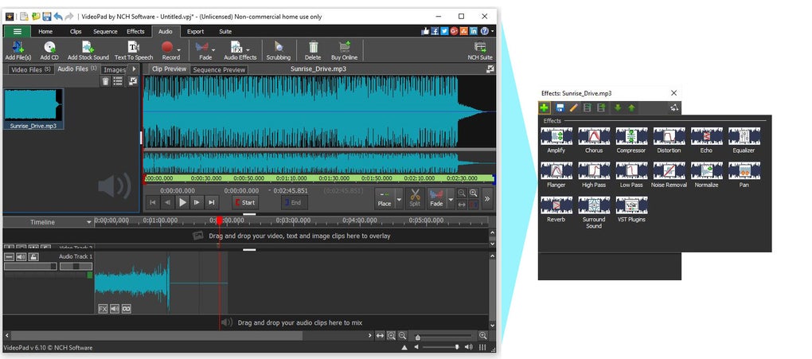
Task: Click the Add File(s) toolbar icon
Action: tap(18, 51)
